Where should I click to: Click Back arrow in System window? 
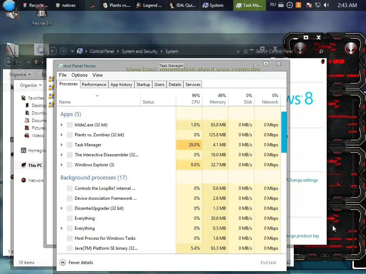click(x=53, y=51)
